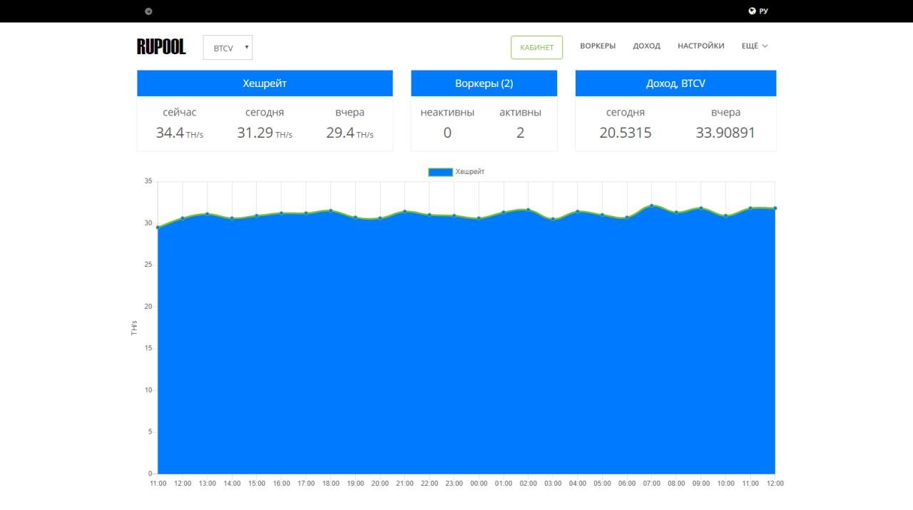Screen dimensions: 913x510
Task: Click small round icon in black top bar
Action: pos(148,11)
